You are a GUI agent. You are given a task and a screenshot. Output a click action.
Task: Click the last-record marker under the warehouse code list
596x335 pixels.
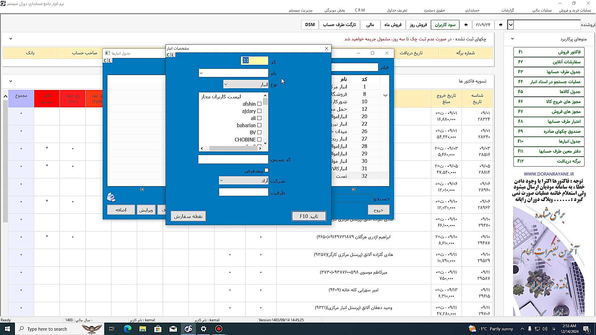354,189
